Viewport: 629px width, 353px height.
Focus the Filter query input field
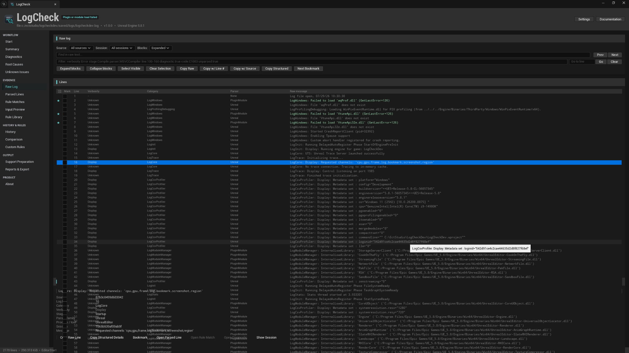coord(312,62)
